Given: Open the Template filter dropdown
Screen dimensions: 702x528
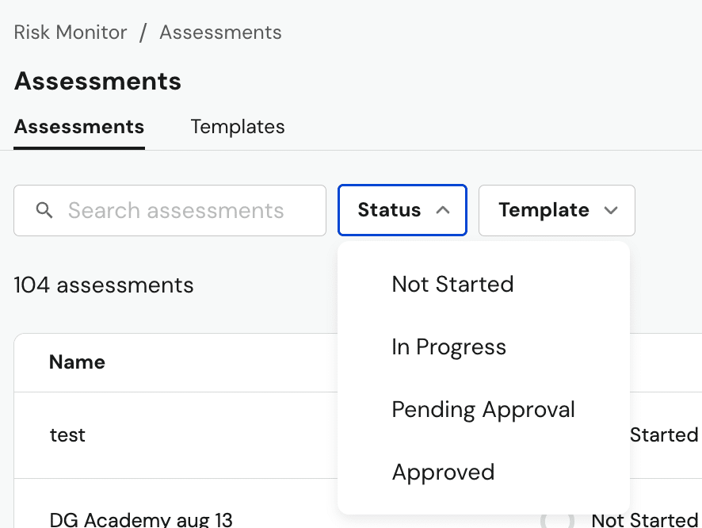Looking at the screenshot, I should [556, 210].
